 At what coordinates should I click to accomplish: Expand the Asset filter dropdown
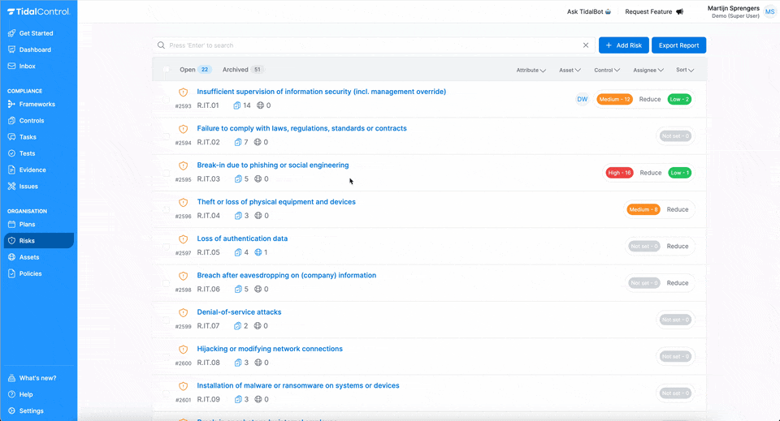coord(570,70)
